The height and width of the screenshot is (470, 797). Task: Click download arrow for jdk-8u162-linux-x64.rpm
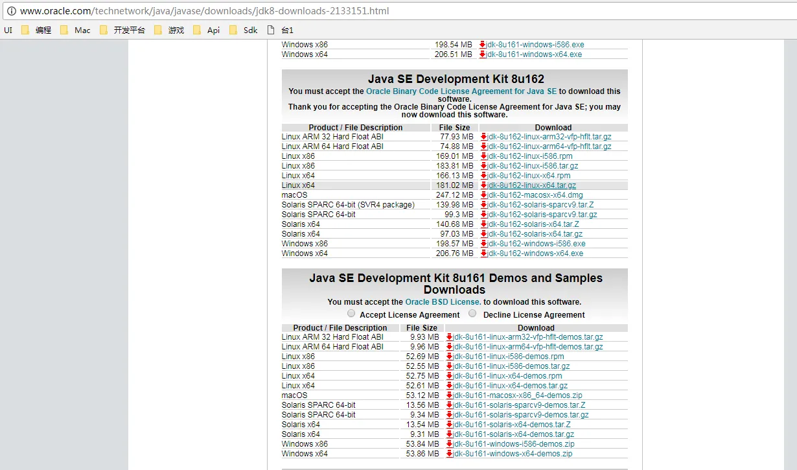pyautogui.click(x=483, y=176)
